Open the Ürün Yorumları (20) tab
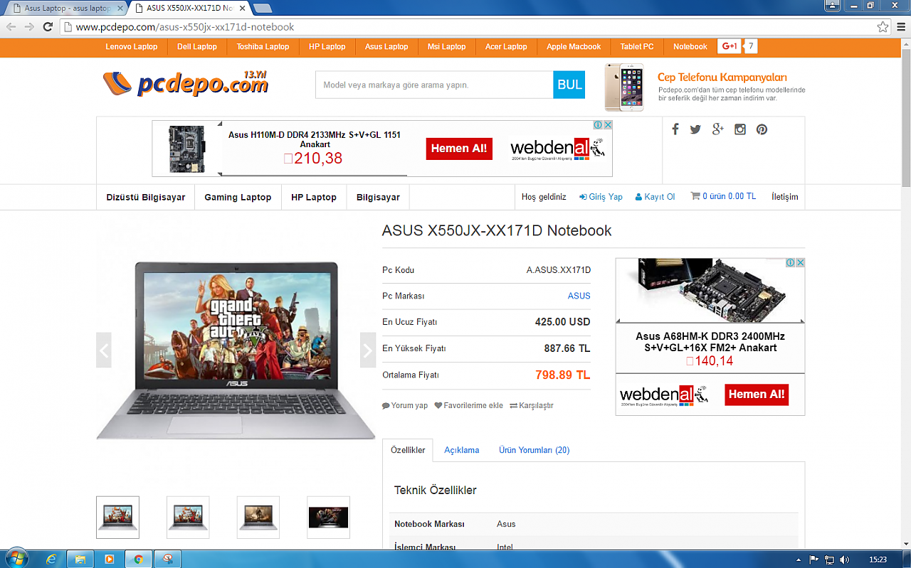Image resolution: width=911 pixels, height=568 pixels. [x=535, y=450]
